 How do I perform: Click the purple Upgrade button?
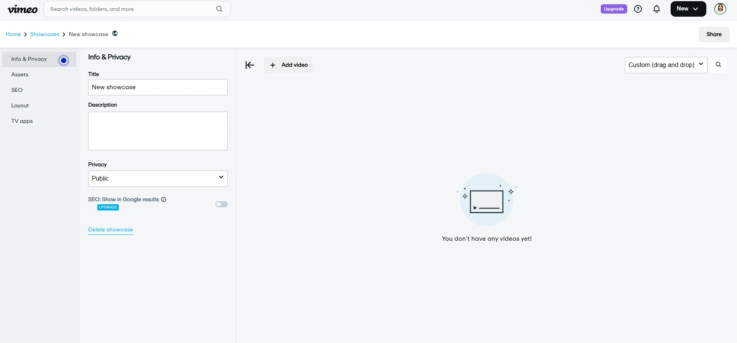[614, 9]
